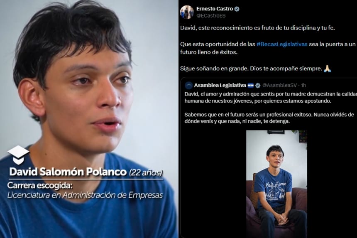Screen dimensions: 357x238
Task: Click the praying hands emoji
Action: [327, 69]
